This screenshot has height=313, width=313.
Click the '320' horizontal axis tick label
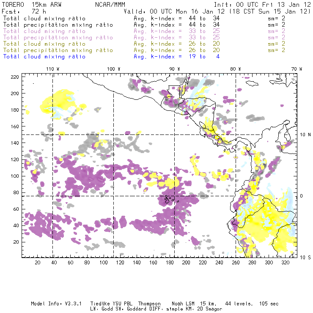tap(285, 263)
